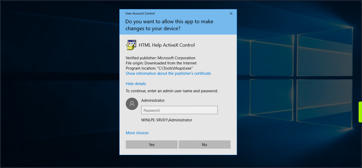Click the Yes button
362x168 pixels.
tap(151, 144)
